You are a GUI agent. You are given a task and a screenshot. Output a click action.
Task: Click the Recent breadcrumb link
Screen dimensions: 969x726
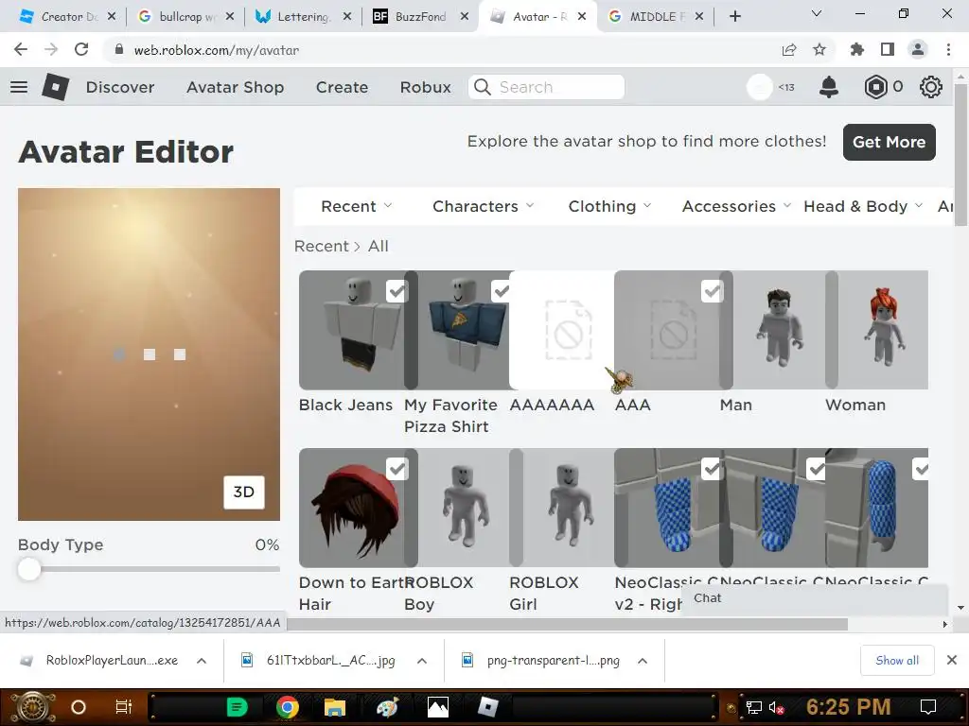point(322,247)
